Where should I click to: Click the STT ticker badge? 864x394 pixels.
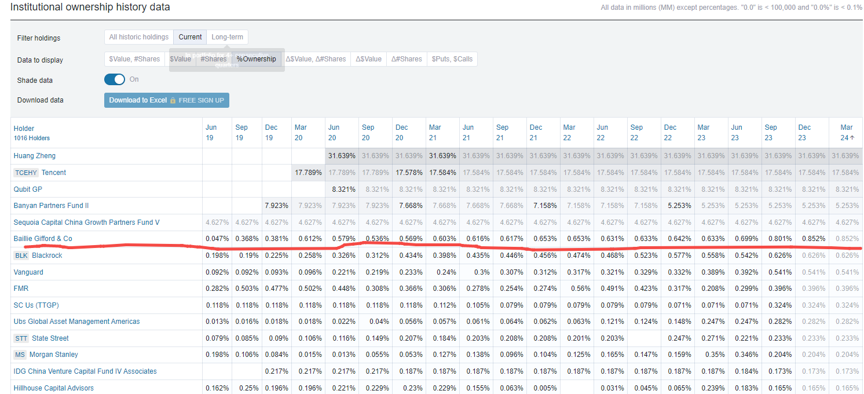point(21,338)
